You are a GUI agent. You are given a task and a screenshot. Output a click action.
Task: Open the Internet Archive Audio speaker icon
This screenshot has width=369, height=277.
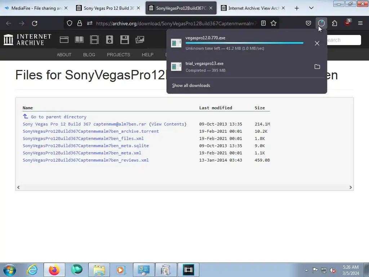click(110, 40)
